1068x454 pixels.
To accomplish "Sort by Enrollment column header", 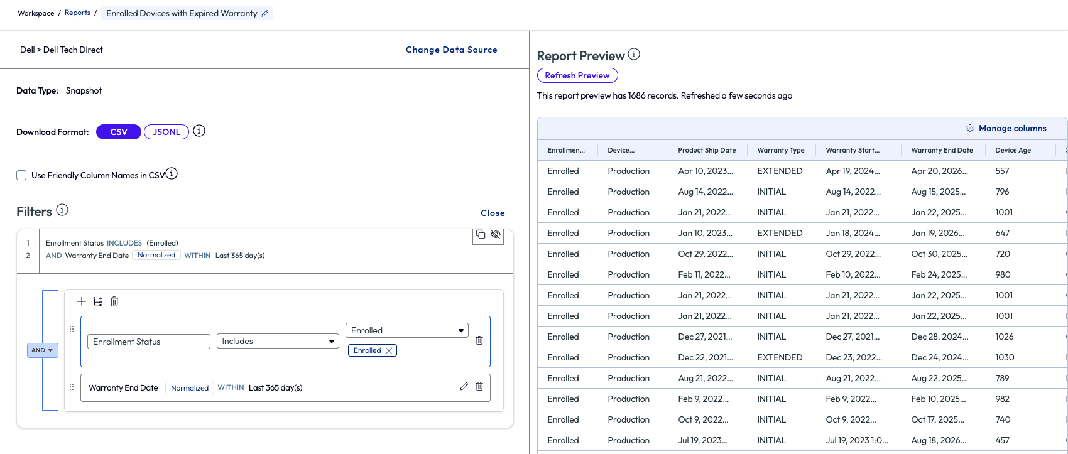I will tap(566, 150).
